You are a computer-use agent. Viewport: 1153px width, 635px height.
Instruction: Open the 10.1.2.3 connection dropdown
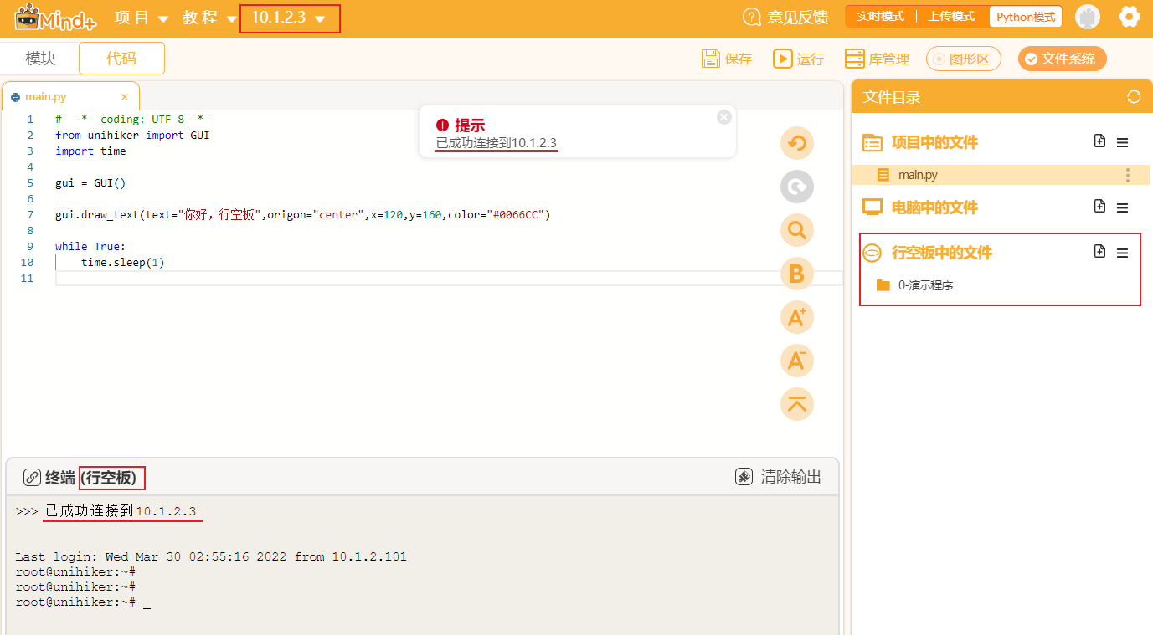290,18
